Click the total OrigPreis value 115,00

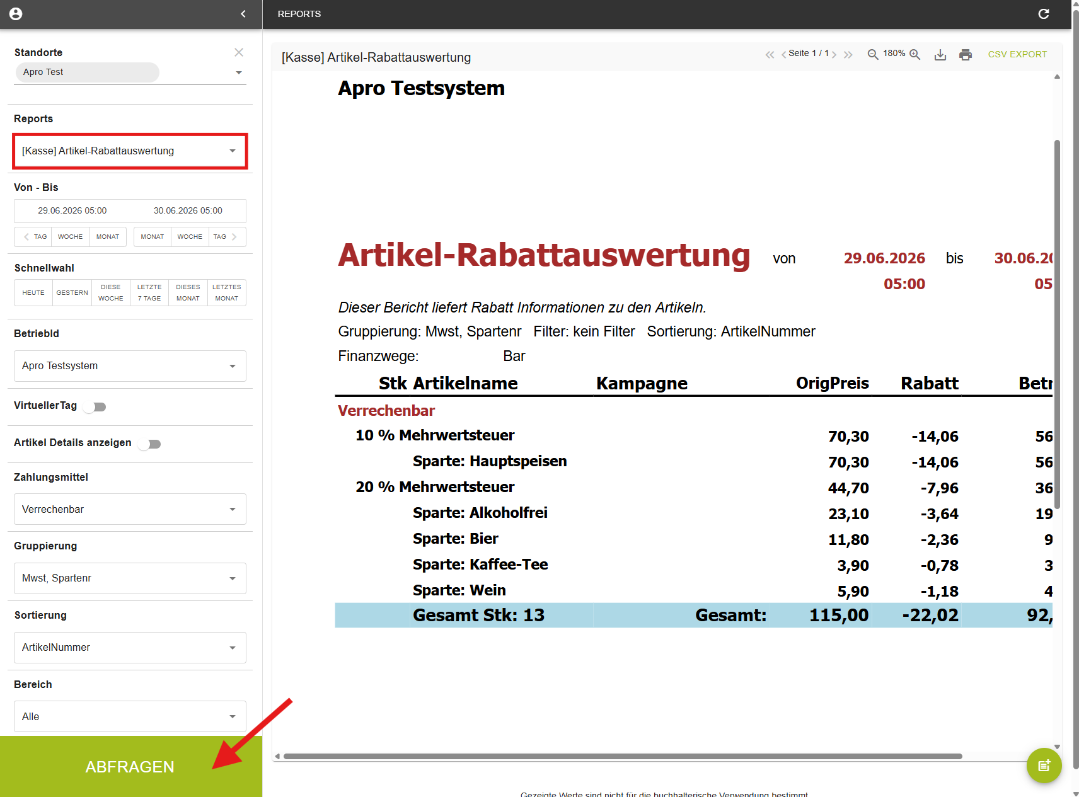[x=839, y=616]
